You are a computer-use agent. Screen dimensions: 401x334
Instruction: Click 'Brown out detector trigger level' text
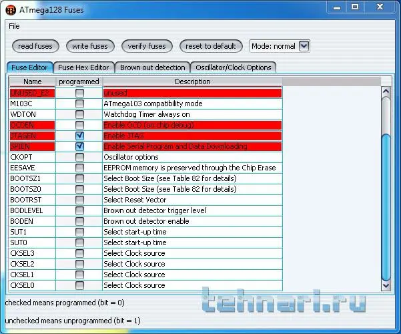(x=155, y=210)
